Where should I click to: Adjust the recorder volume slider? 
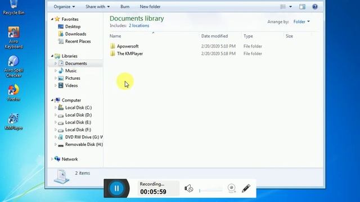point(211,190)
